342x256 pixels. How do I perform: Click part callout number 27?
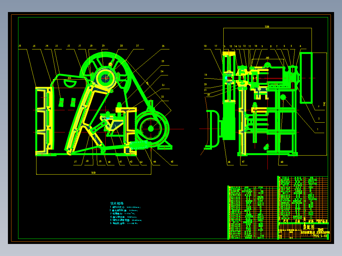tap(137, 46)
